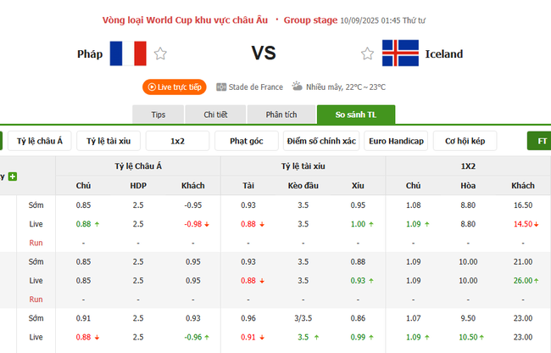The image size is (551, 353).
Task: Select the Phạt góc odds button
Action: click(x=247, y=141)
